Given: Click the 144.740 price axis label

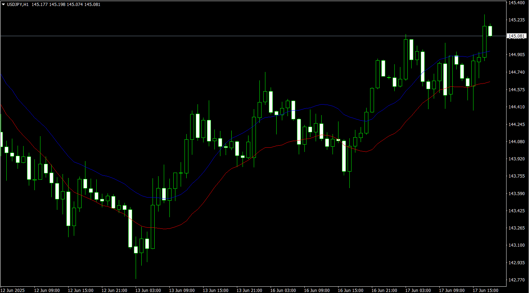Looking at the screenshot, I should [517, 72].
